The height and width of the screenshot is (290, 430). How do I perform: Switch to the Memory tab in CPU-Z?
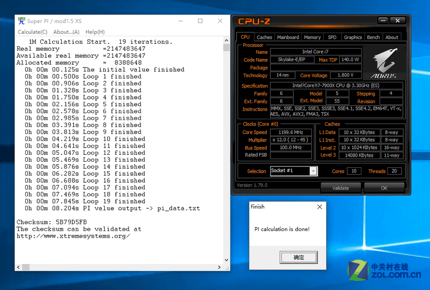coord(312,37)
